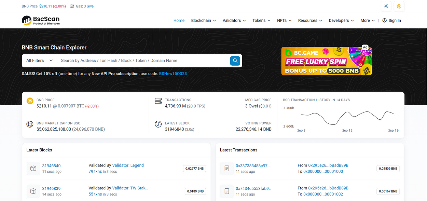Click the 0.02509 BNB amount badge
Screen dimensions: 427x201
click(388, 169)
